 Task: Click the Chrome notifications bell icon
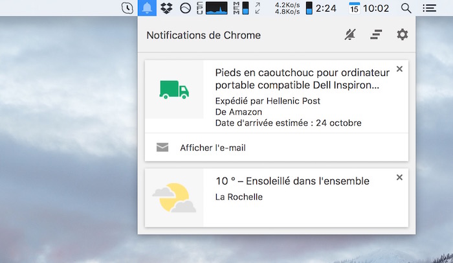[x=148, y=8]
